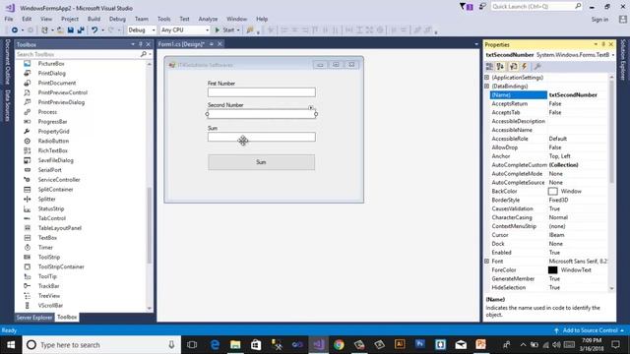Select the PictureBox control in Toolbox
Screen dimensions: 630x354
[x=51, y=64]
